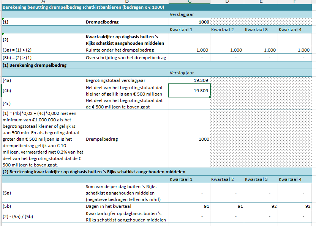Image resolution: width=316 pixels, height=226 pixels.
Task: Select the Kwartaal 3 dash in row (3b)
Action: pos(261,58)
